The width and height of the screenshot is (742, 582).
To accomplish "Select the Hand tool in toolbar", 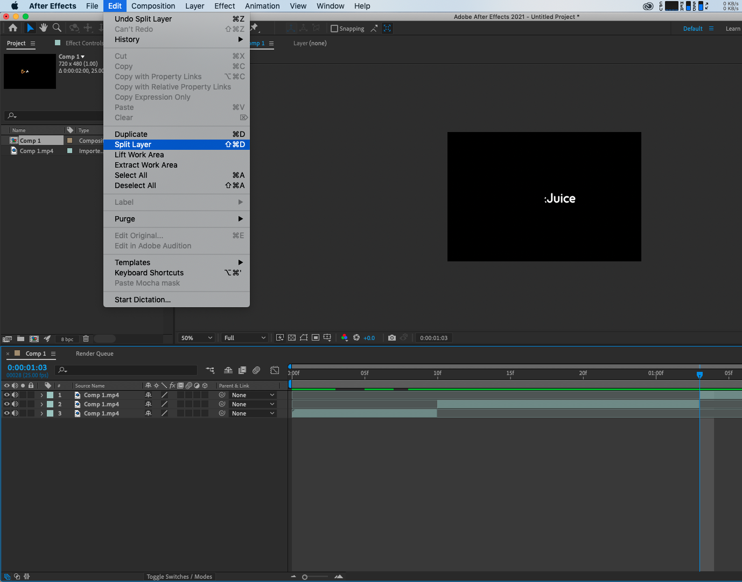I will (x=44, y=27).
